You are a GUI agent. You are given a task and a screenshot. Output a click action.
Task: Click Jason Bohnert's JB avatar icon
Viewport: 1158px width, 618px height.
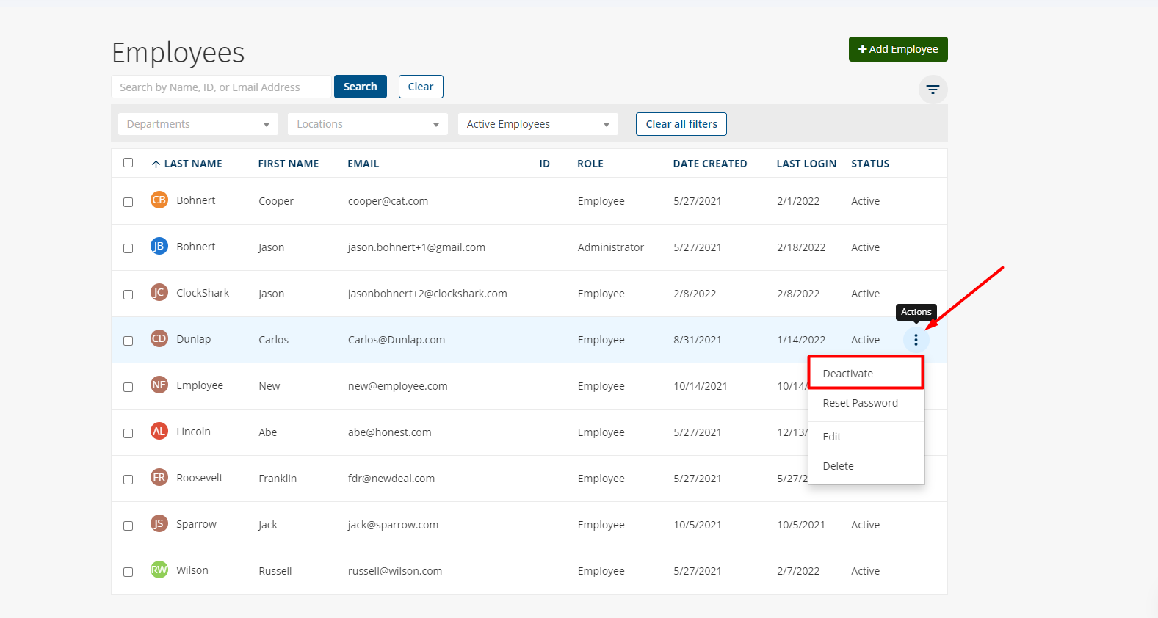(159, 247)
